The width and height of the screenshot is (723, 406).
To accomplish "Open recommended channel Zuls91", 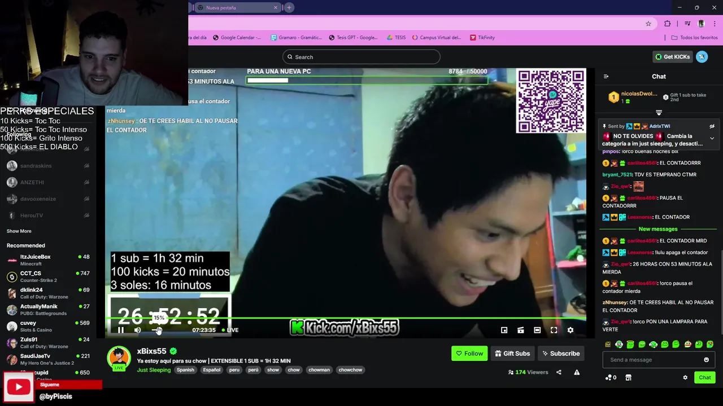I will (48, 343).
